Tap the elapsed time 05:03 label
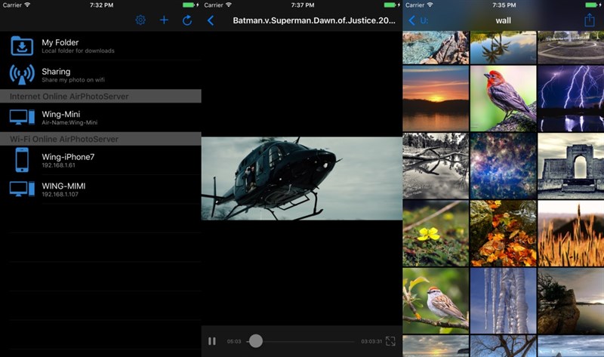 234,341
